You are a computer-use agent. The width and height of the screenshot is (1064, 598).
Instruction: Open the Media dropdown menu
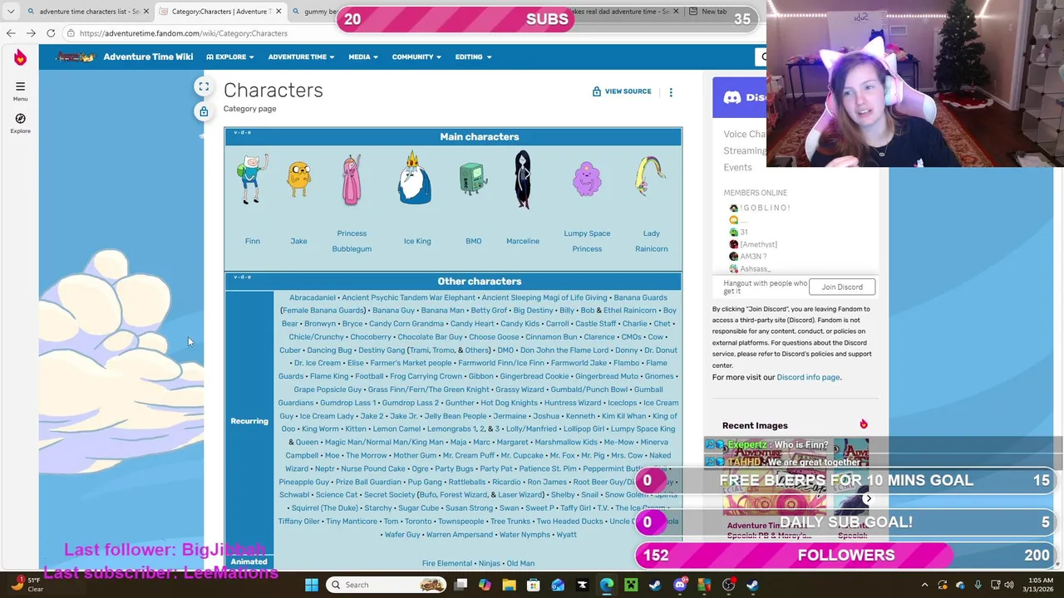[363, 57]
